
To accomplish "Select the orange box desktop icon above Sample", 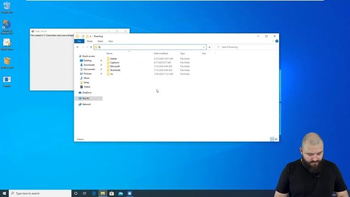I will (7, 63).
